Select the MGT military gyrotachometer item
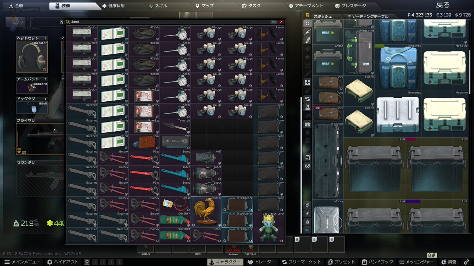This screenshot has width=474, height=266. click(206, 158)
